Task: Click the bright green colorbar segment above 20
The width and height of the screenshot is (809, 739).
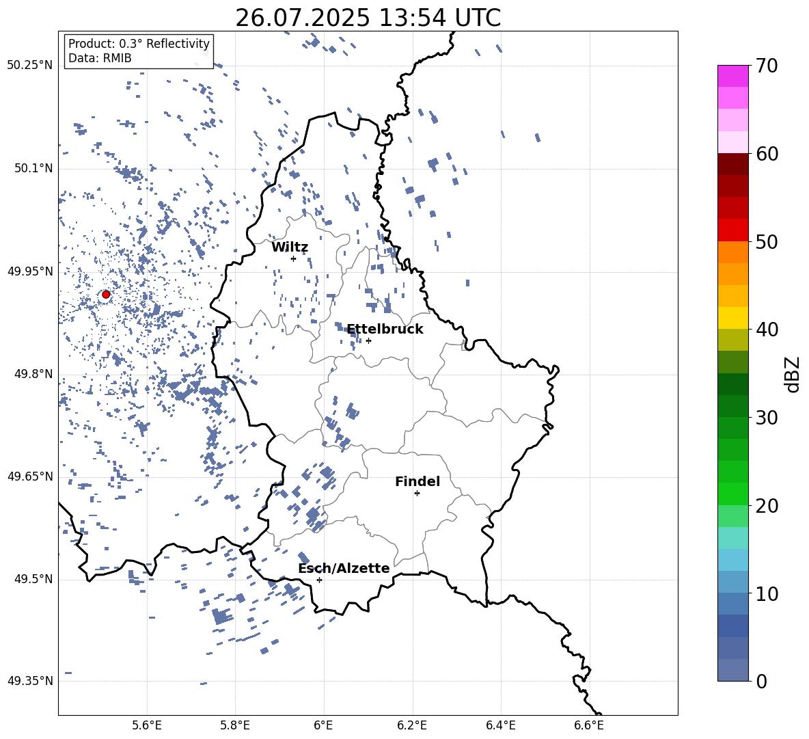Action: 732,494
